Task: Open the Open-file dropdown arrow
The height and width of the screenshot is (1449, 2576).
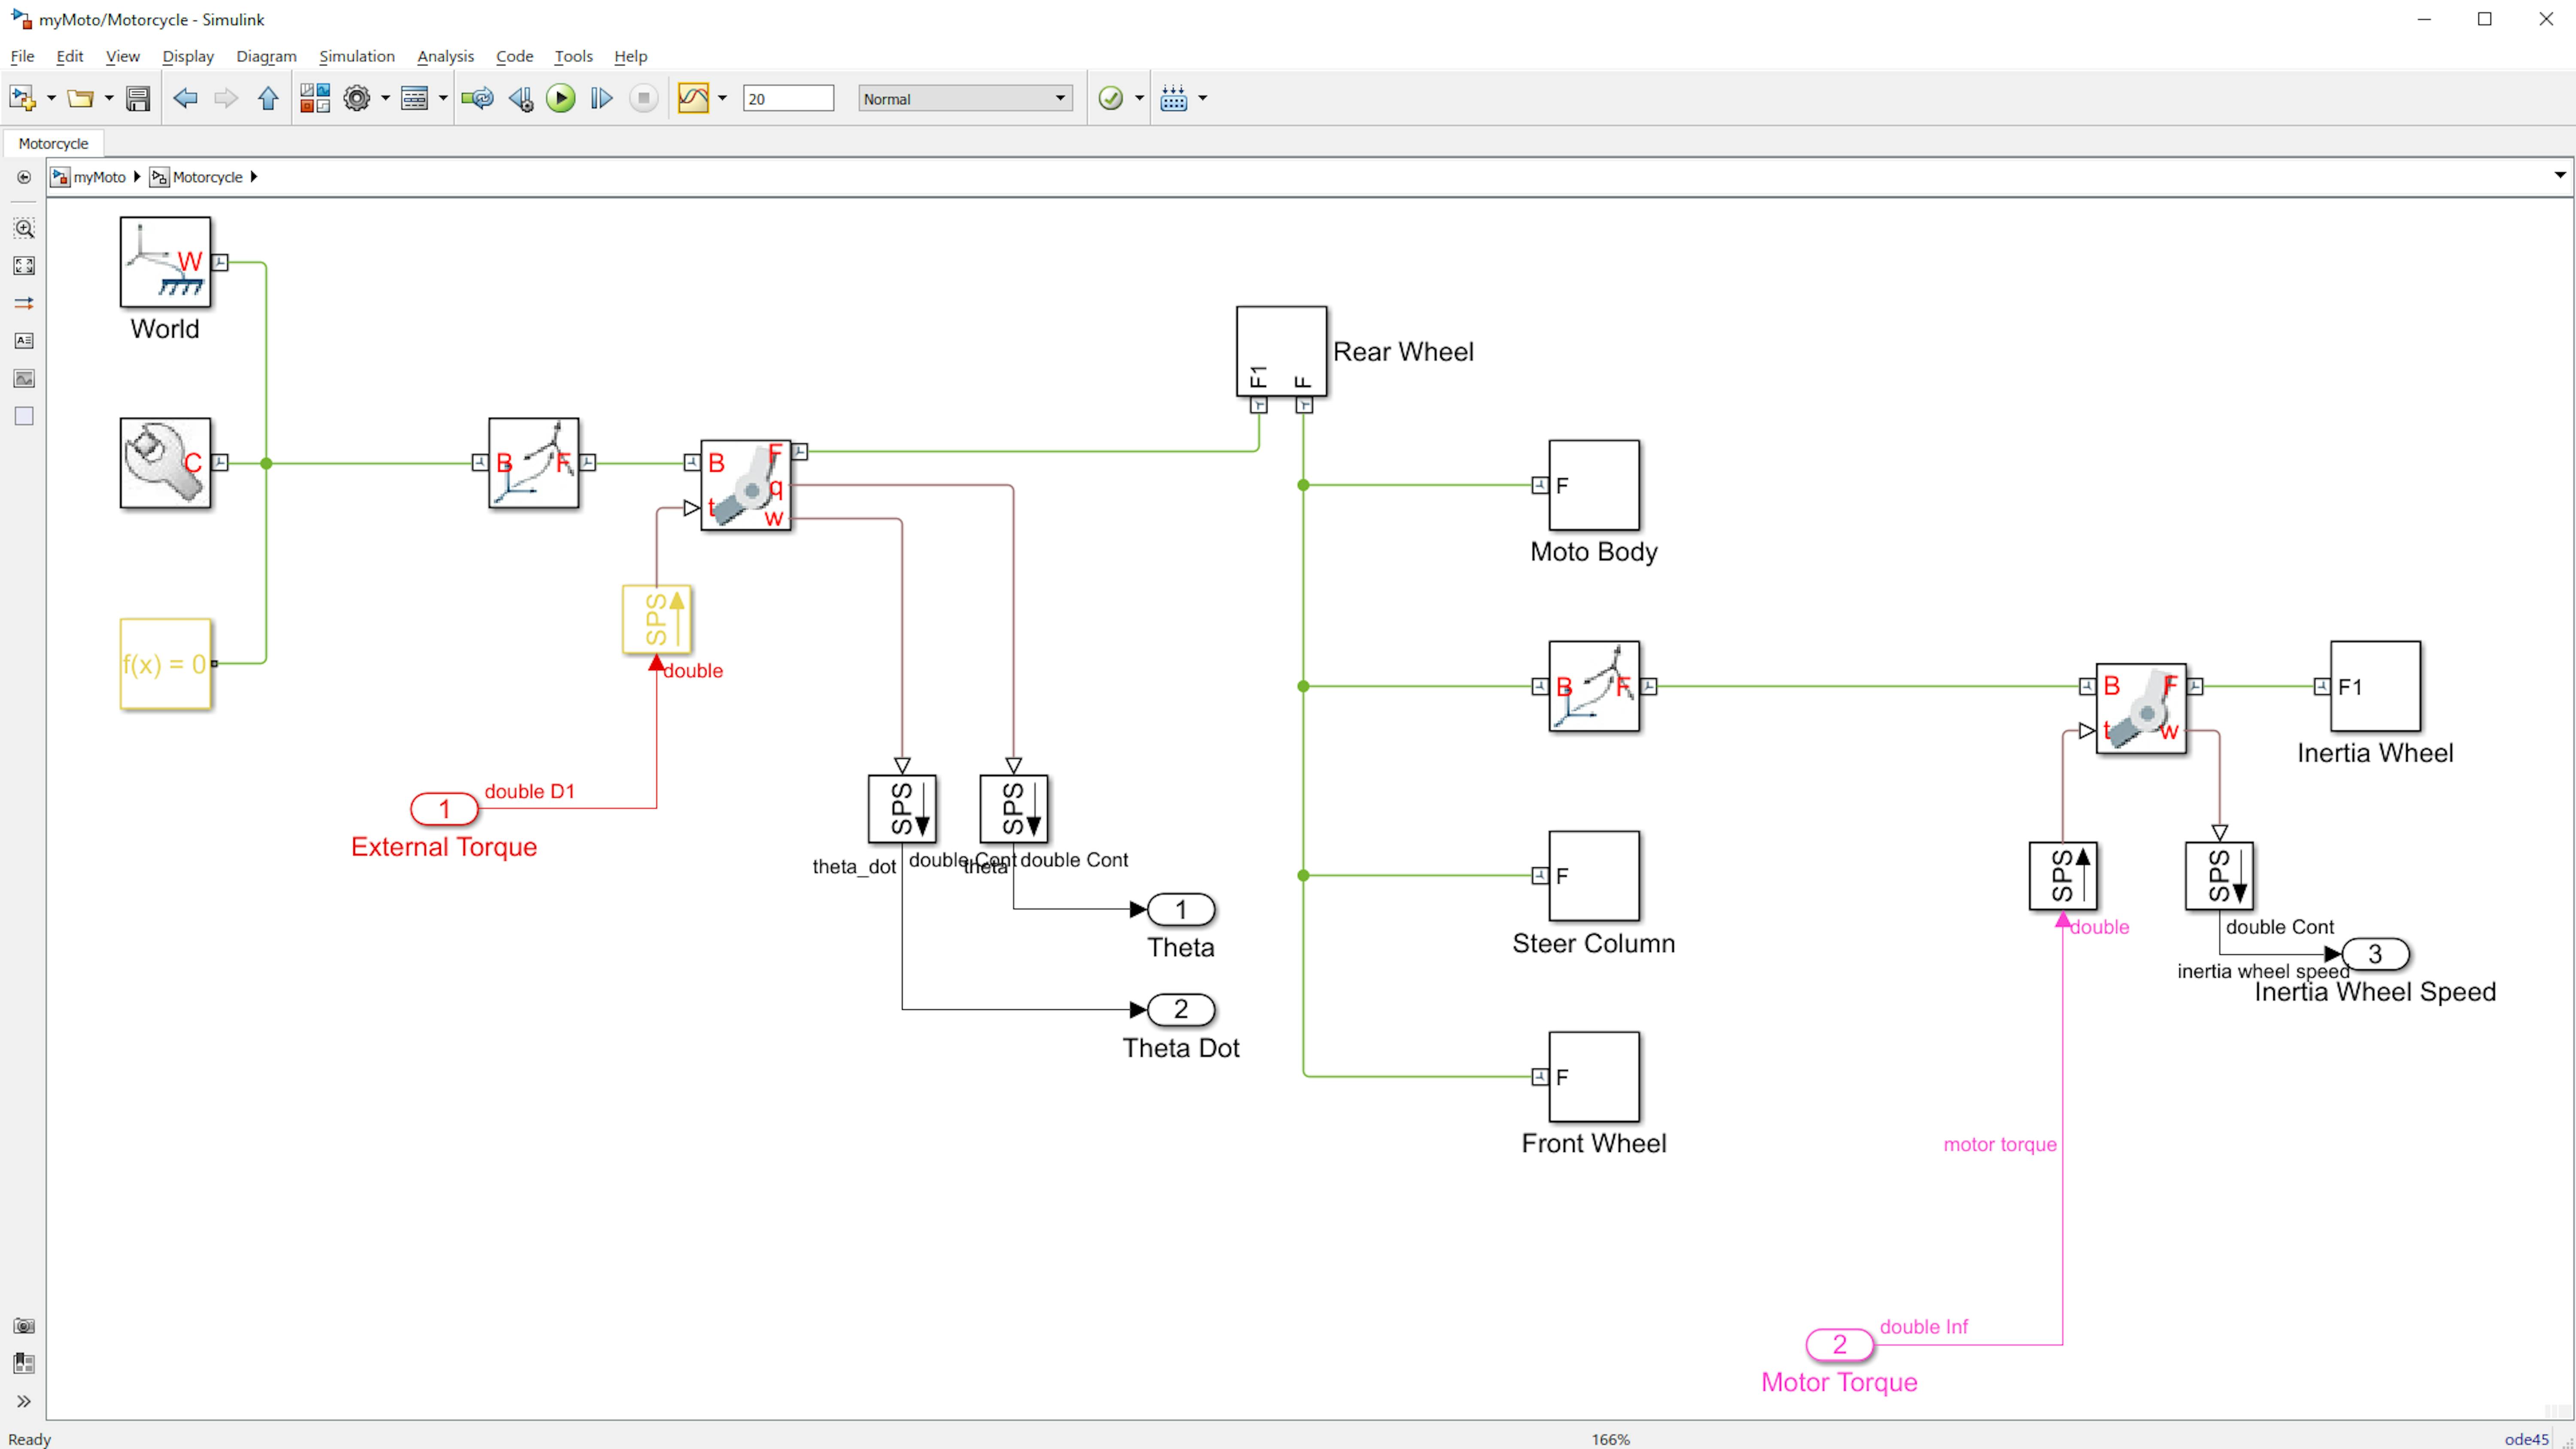Action: coord(109,98)
